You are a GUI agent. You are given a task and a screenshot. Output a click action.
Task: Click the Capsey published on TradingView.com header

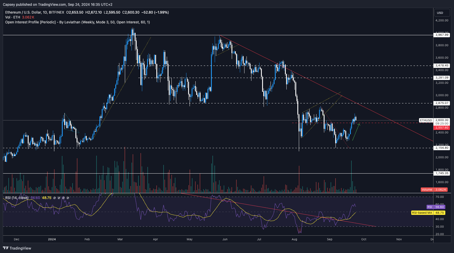click(x=58, y=4)
